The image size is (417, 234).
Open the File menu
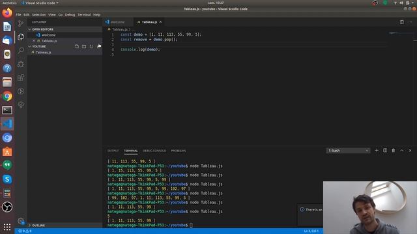(18, 15)
